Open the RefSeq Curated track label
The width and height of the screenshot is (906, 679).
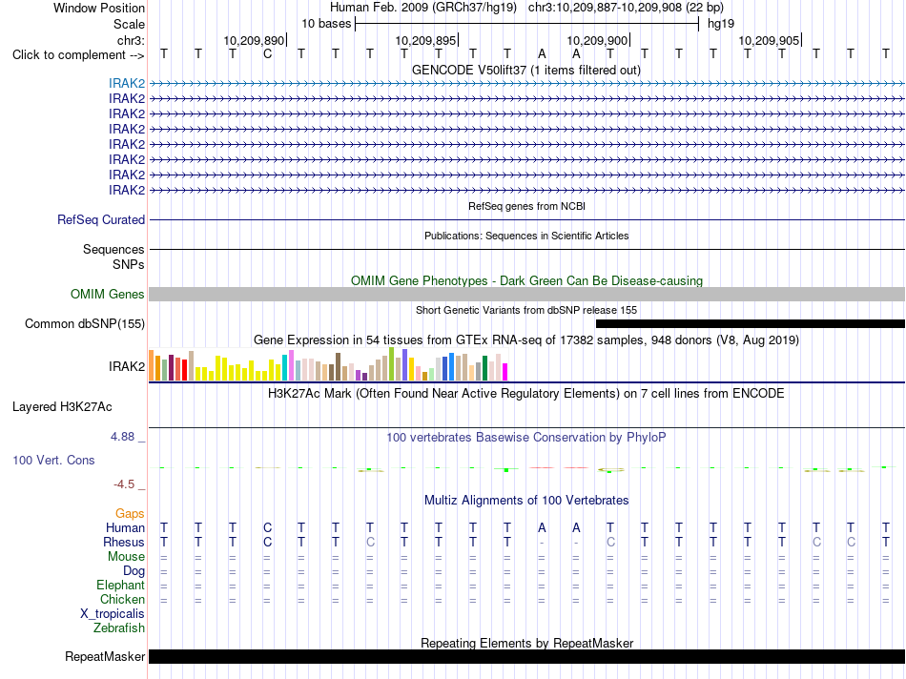[101, 219]
